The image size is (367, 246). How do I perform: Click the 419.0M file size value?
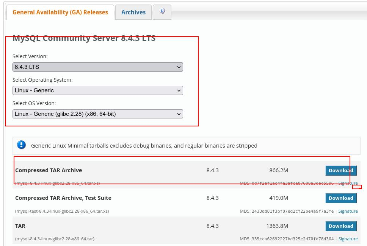pos(279,198)
